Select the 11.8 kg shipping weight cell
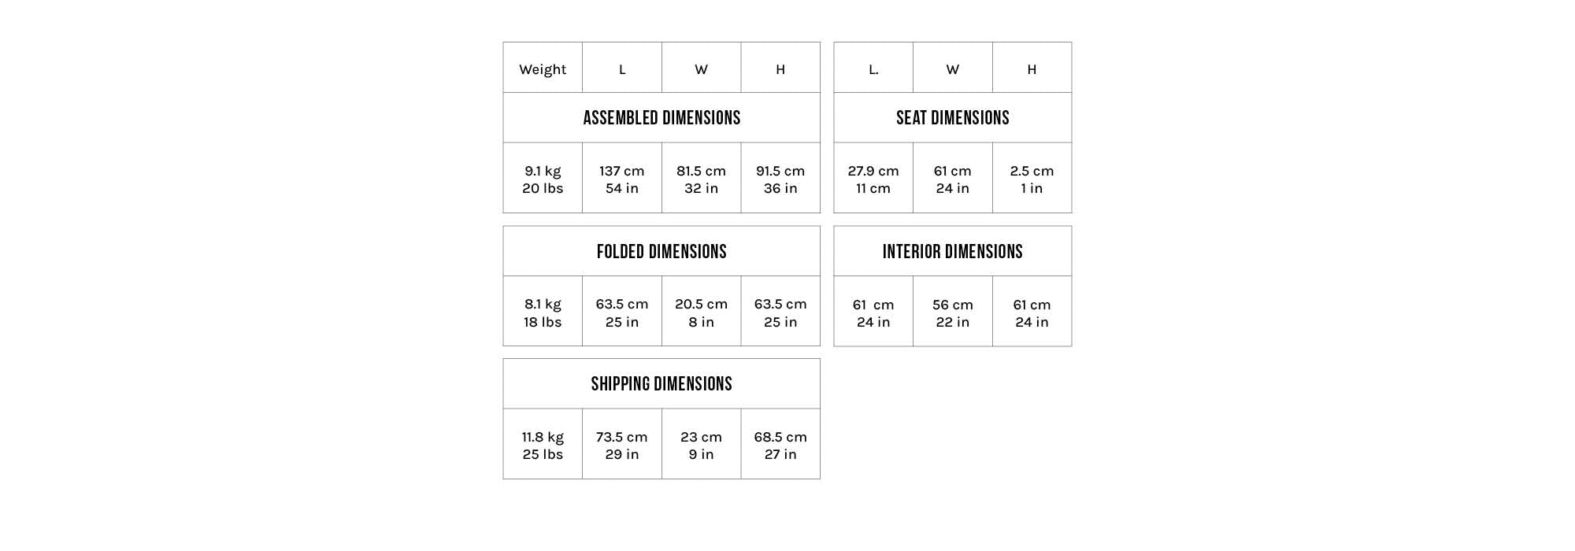Image resolution: width=1575 pixels, height=551 pixels. coord(543,446)
